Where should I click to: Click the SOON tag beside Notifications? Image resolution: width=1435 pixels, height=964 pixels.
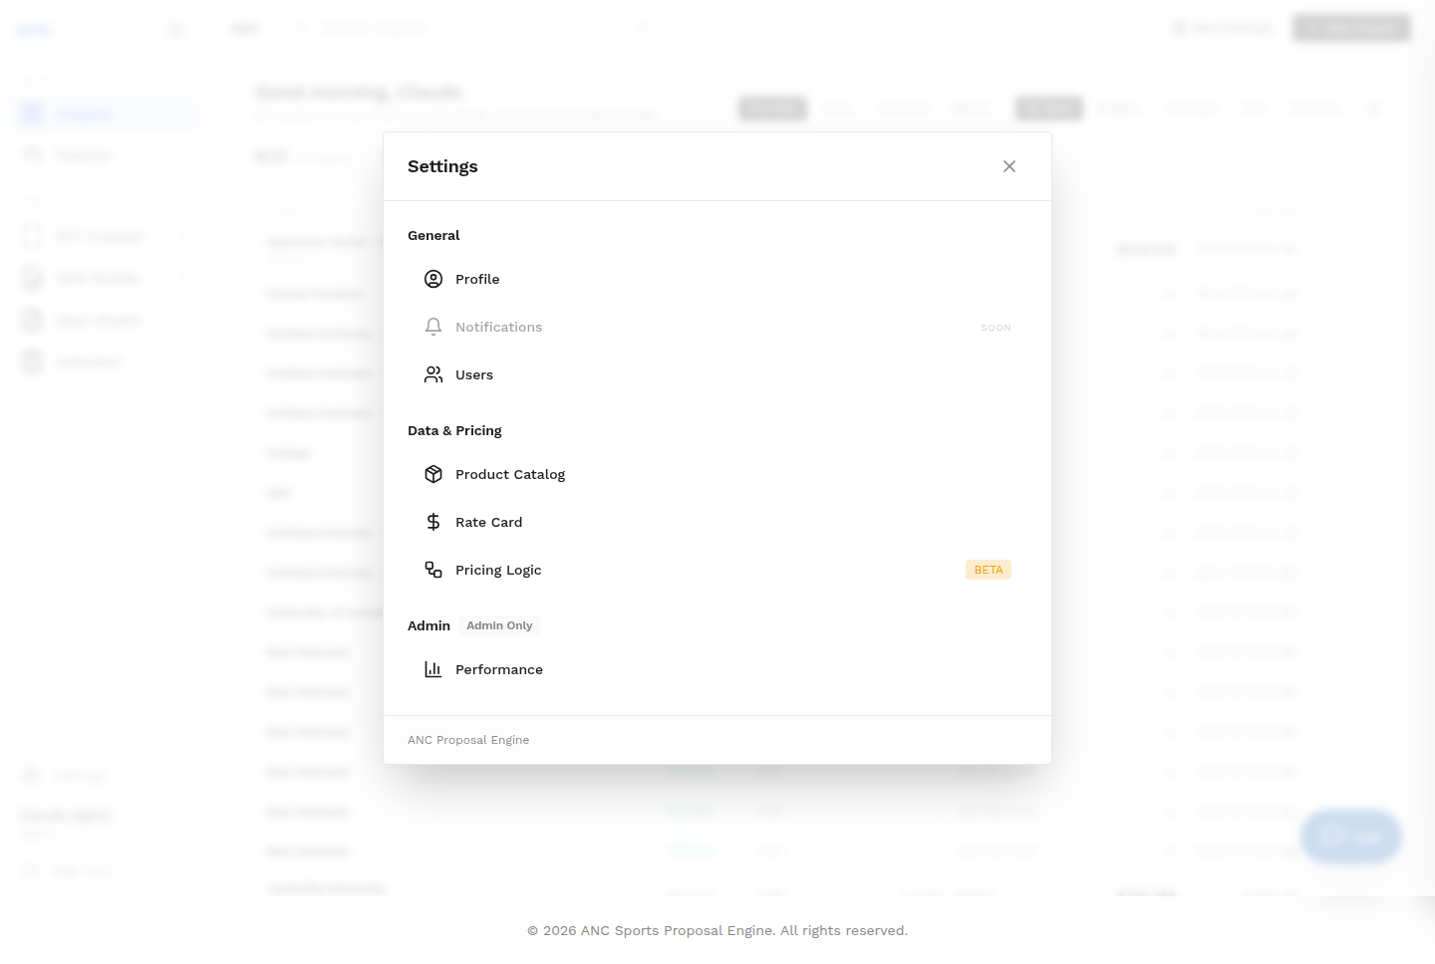(996, 328)
